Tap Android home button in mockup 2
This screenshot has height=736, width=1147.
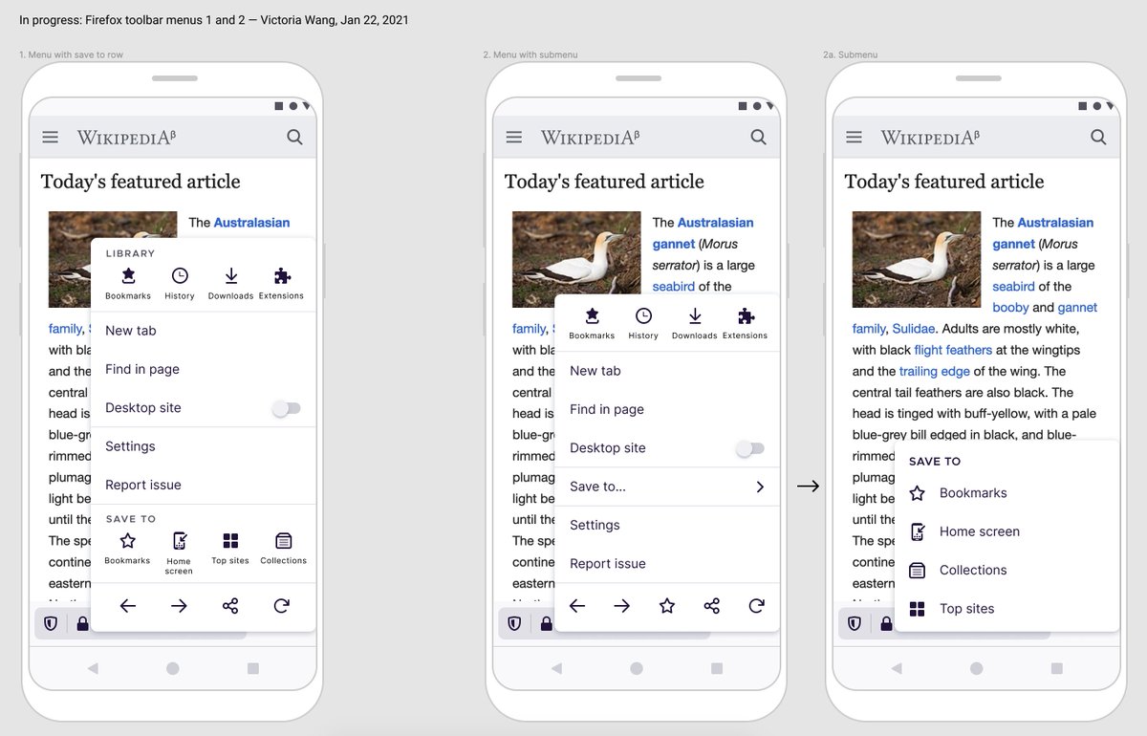click(x=637, y=669)
